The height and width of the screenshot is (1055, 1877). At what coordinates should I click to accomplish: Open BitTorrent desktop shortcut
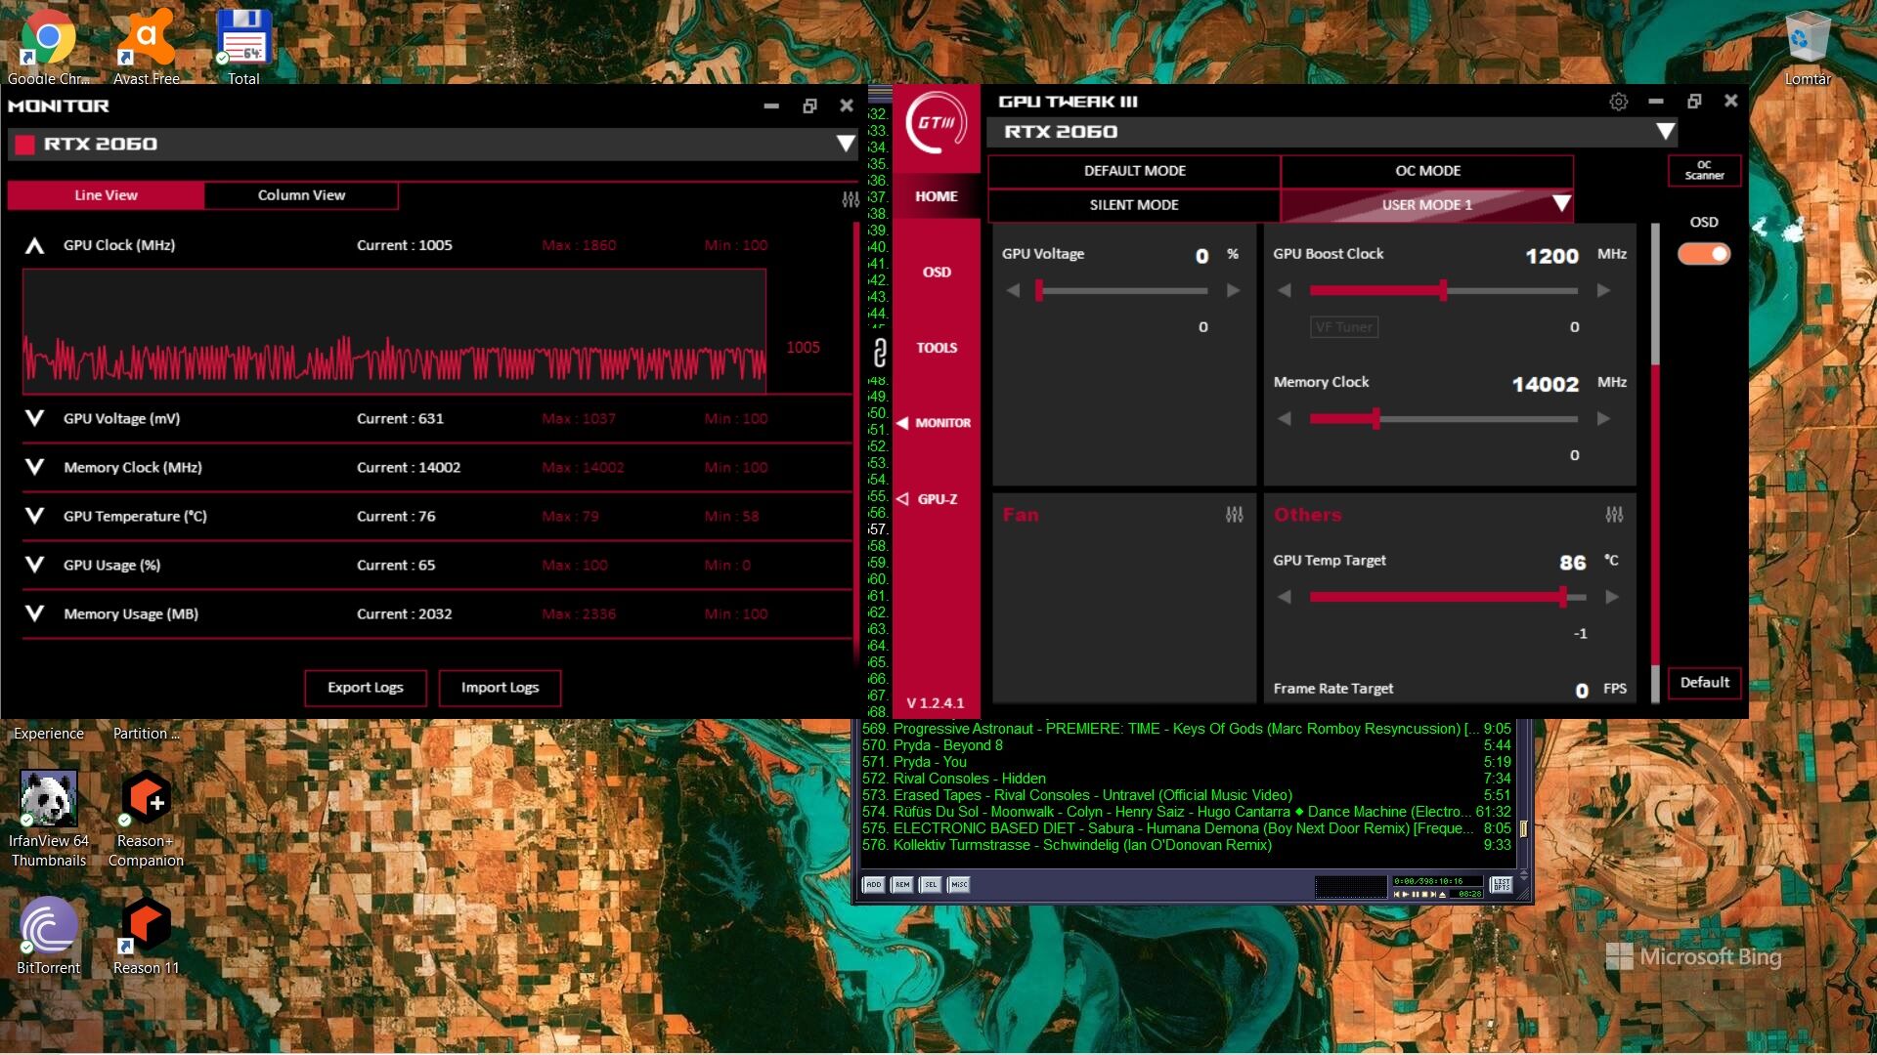point(48,936)
